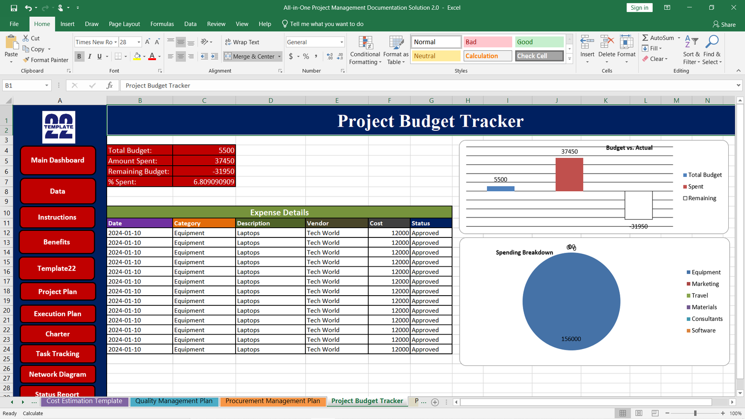Apply the Good cell style swatch
This screenshot has width=745, height=419.
coord(539,42)
